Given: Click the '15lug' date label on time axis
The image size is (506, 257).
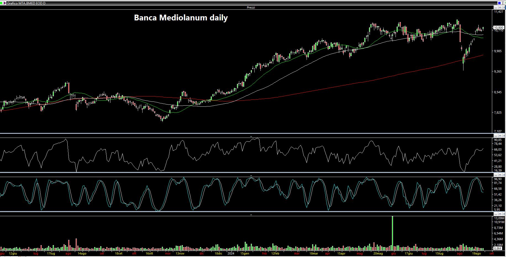Looking at the screenshot, I should 439,253.
